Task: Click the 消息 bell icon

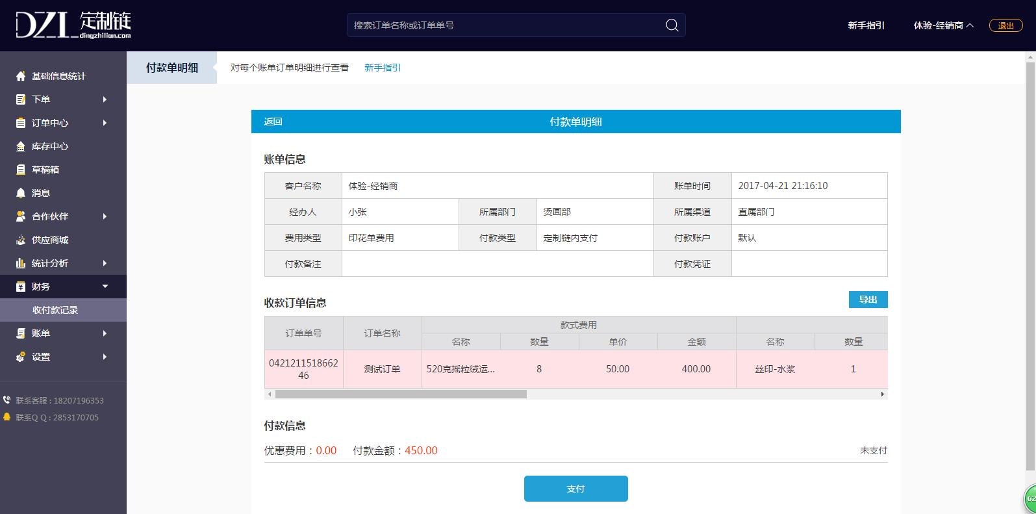Action: pos(21,193)
